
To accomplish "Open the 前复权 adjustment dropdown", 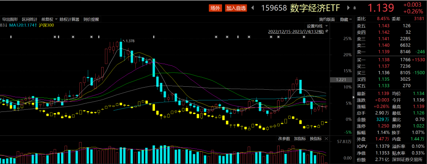I will click(x=49, y=19).
